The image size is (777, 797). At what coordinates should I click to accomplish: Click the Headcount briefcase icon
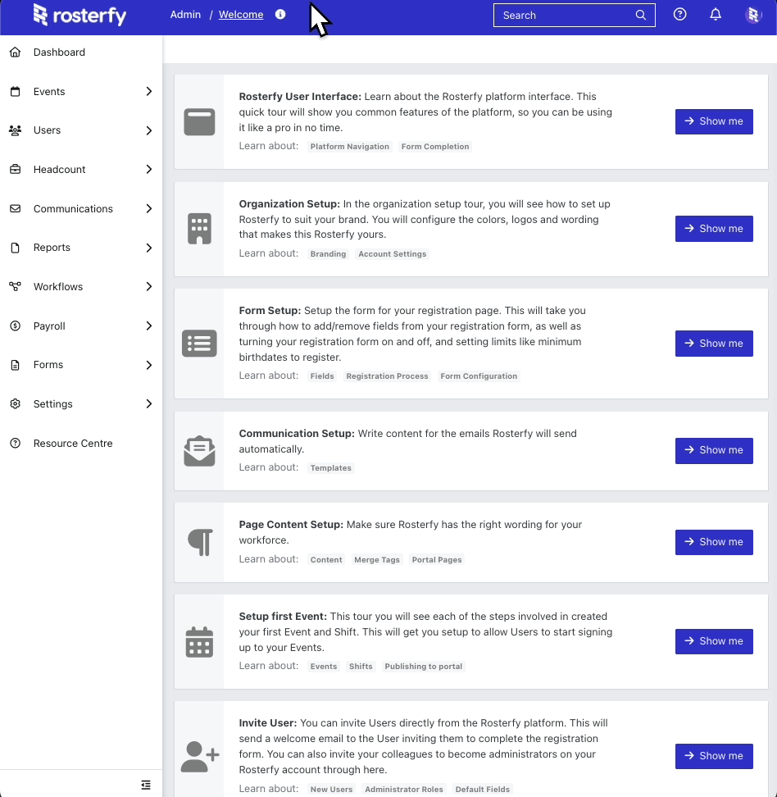(x=16, y=169)
